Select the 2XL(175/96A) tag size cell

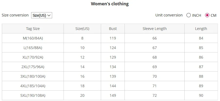point(33,67)
